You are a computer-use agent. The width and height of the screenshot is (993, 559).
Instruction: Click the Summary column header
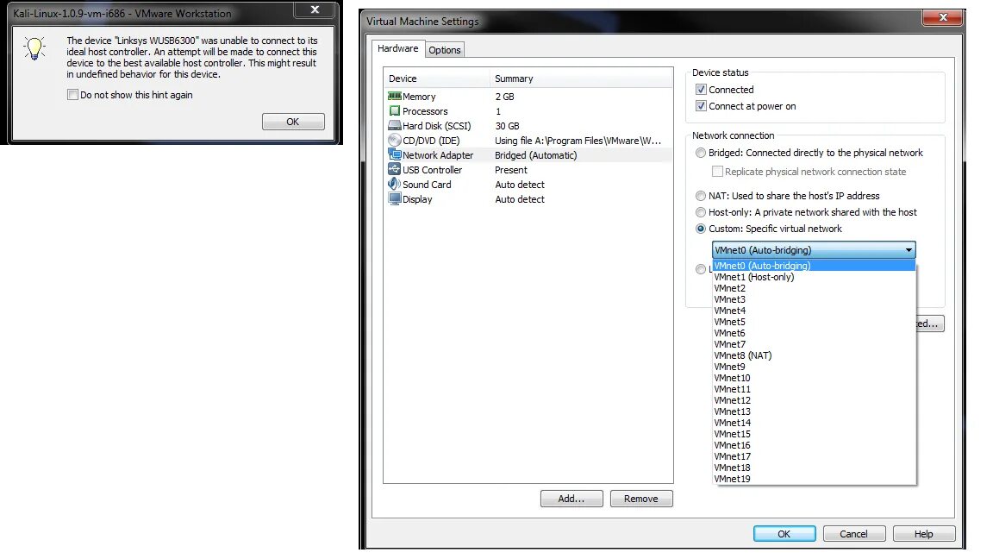581,79
